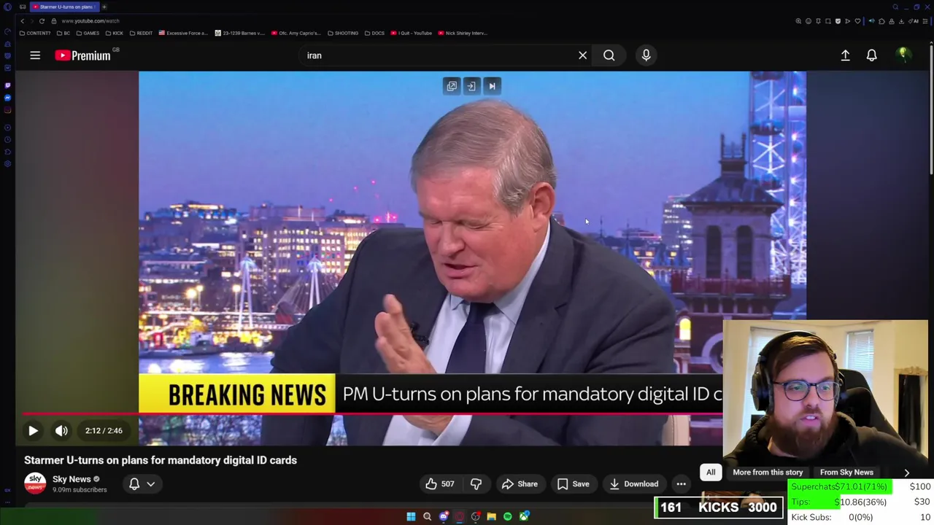The image size is (934, 525).
Task: Open Windows taskbar search
Action: 427,517
